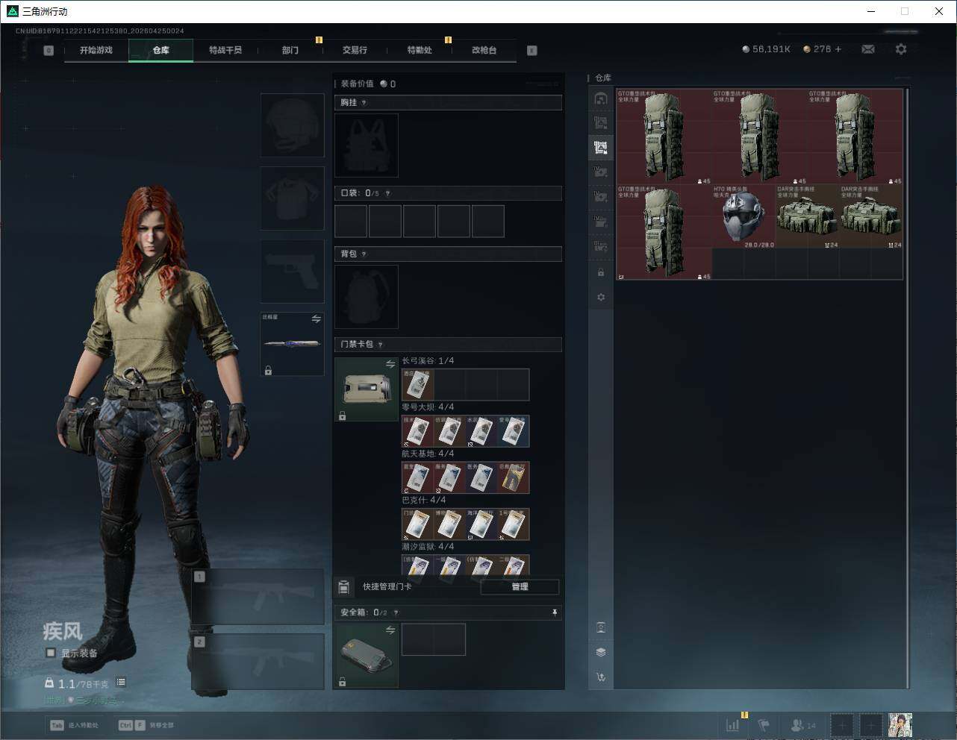
Task: Click the sort icon at the 仓库 sidebar bottom
Action: (x=601, y=677)
